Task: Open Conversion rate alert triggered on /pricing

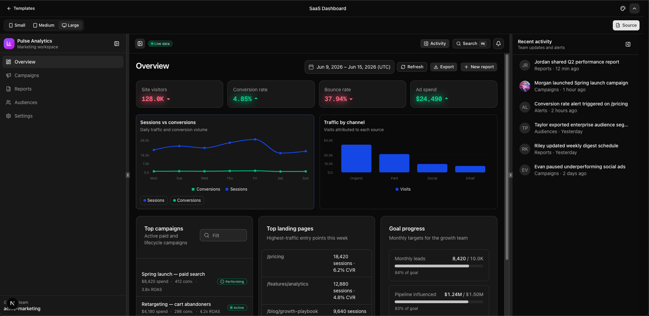Action: (x=576, y=107)
